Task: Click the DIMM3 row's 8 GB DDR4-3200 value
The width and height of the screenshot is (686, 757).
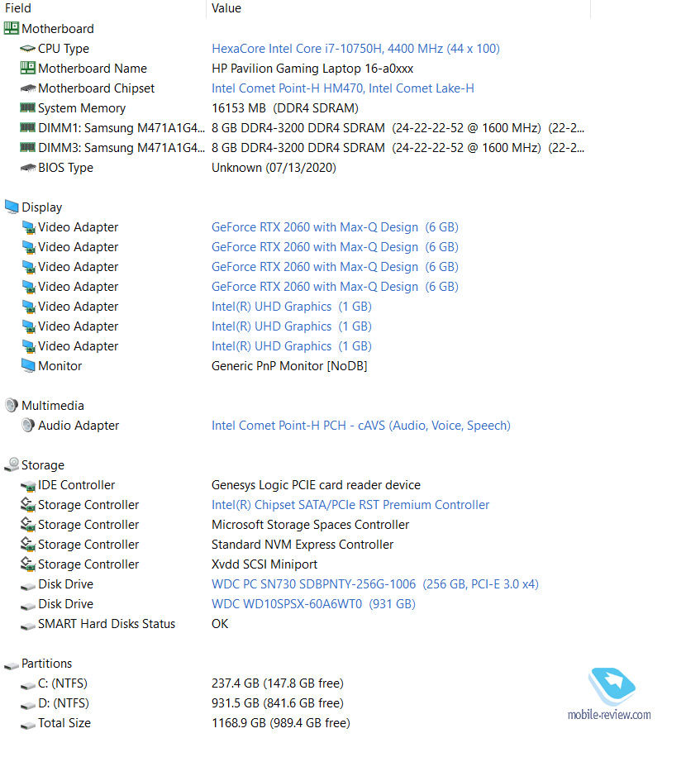Action: 398,148
